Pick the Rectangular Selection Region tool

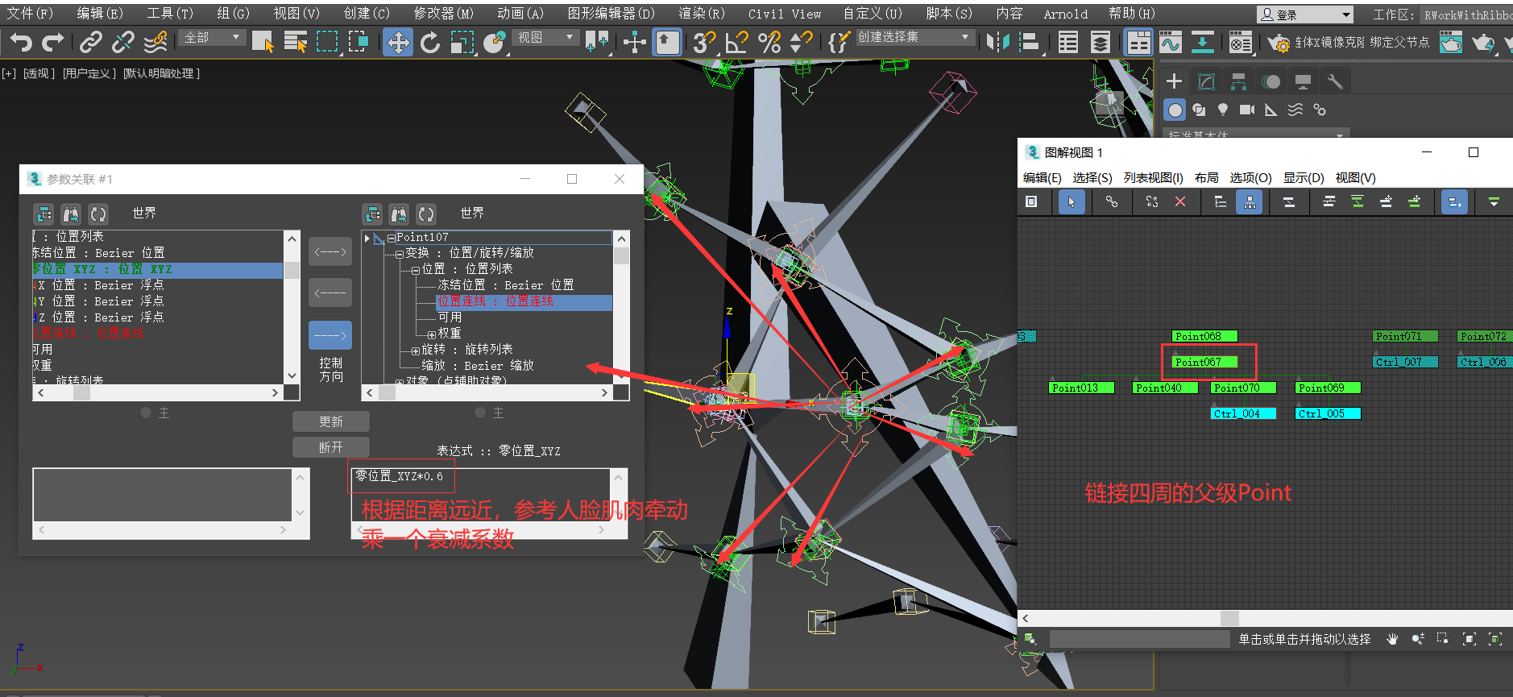click(x=327, y=42)
